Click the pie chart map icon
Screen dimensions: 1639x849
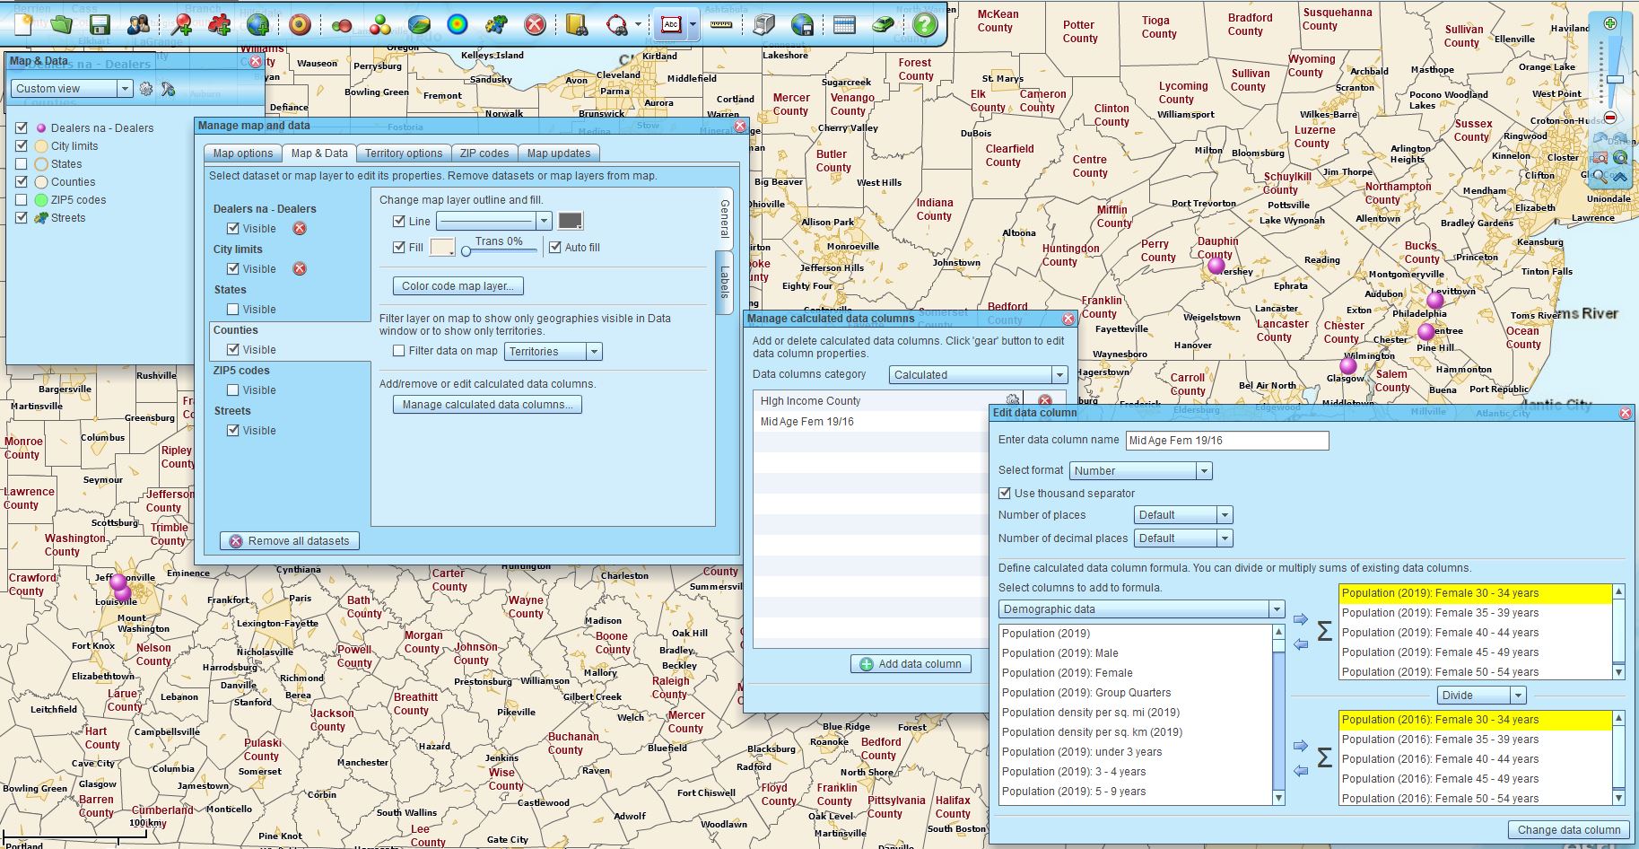(418, 24)
